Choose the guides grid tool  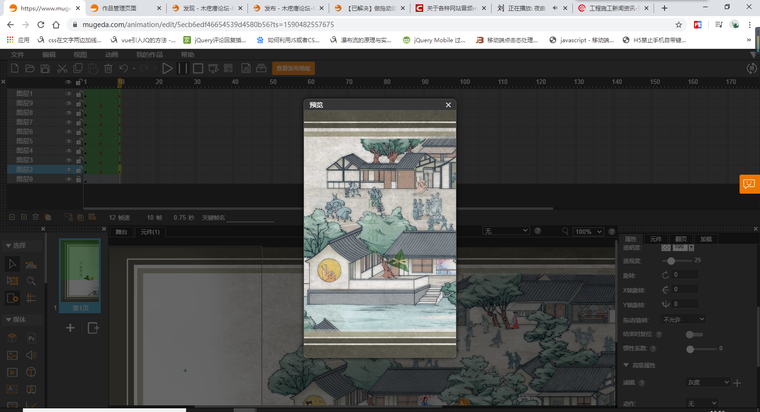31,298
